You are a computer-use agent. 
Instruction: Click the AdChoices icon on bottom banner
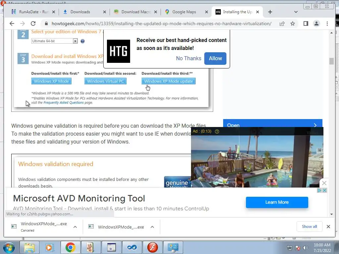point(319,190)
